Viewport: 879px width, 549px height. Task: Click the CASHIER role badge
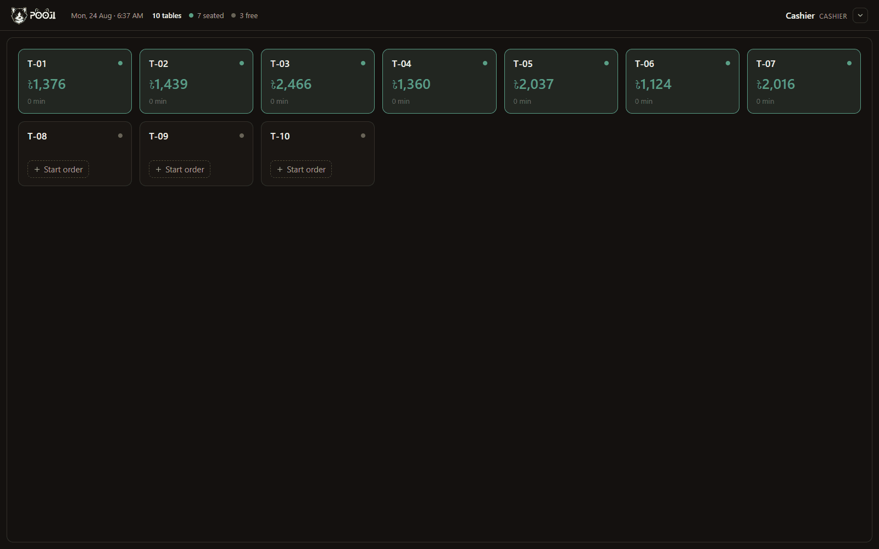coord(833,16)
